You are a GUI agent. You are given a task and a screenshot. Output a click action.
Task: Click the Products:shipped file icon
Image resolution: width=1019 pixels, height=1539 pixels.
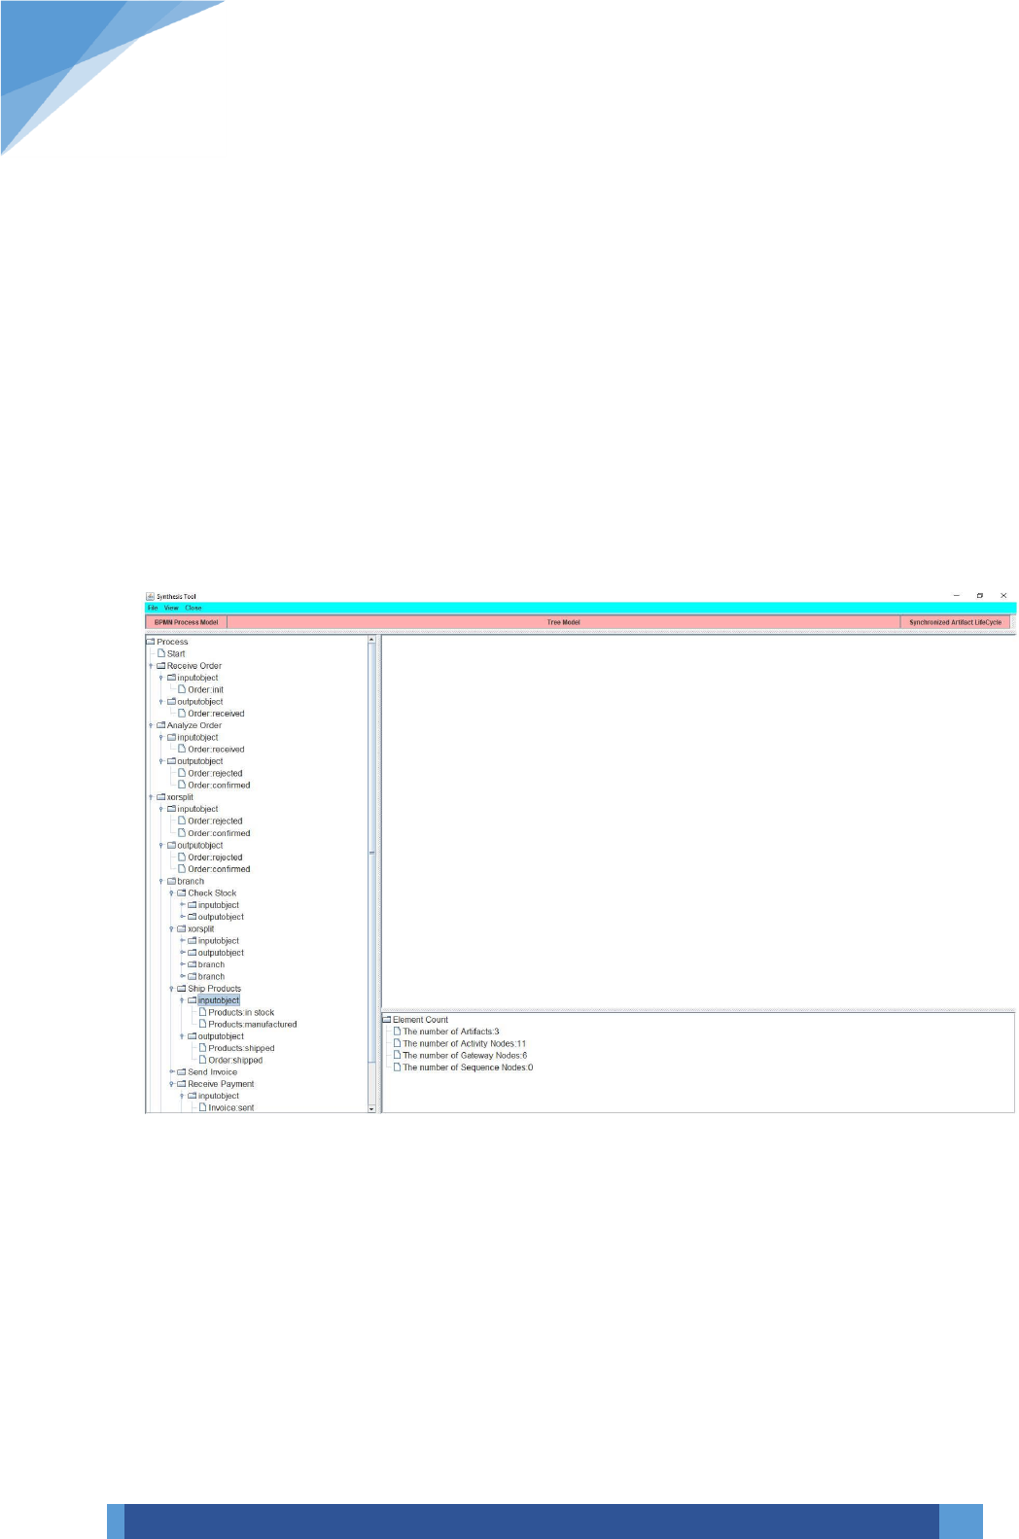point(202,1048)
